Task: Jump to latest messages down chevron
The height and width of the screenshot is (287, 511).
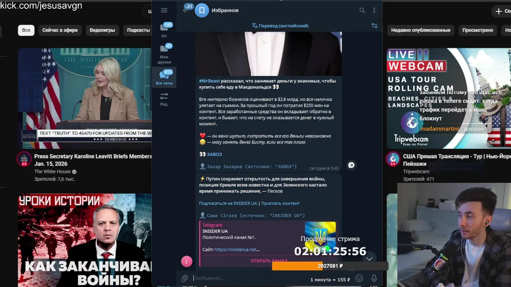Action: click(369, 259)
